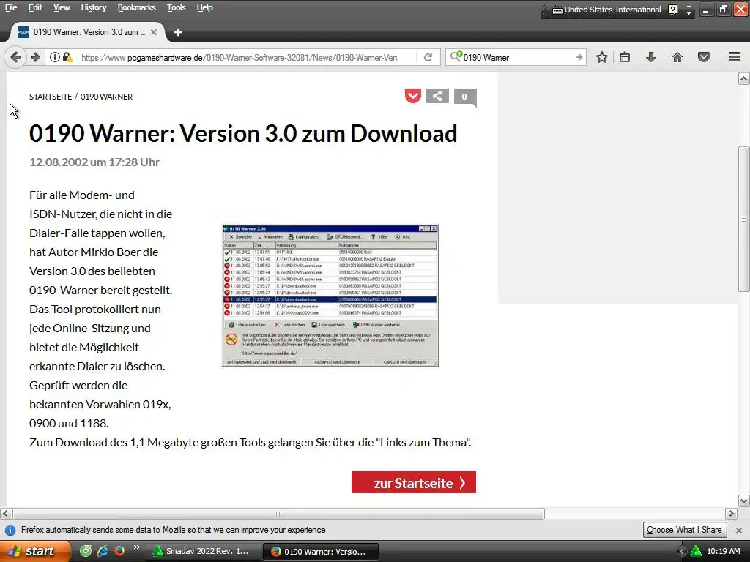Open the Smadav tray icon
The width and height of the screenshot is (750, 562).
pyautogui.click(x=696, y=551)
